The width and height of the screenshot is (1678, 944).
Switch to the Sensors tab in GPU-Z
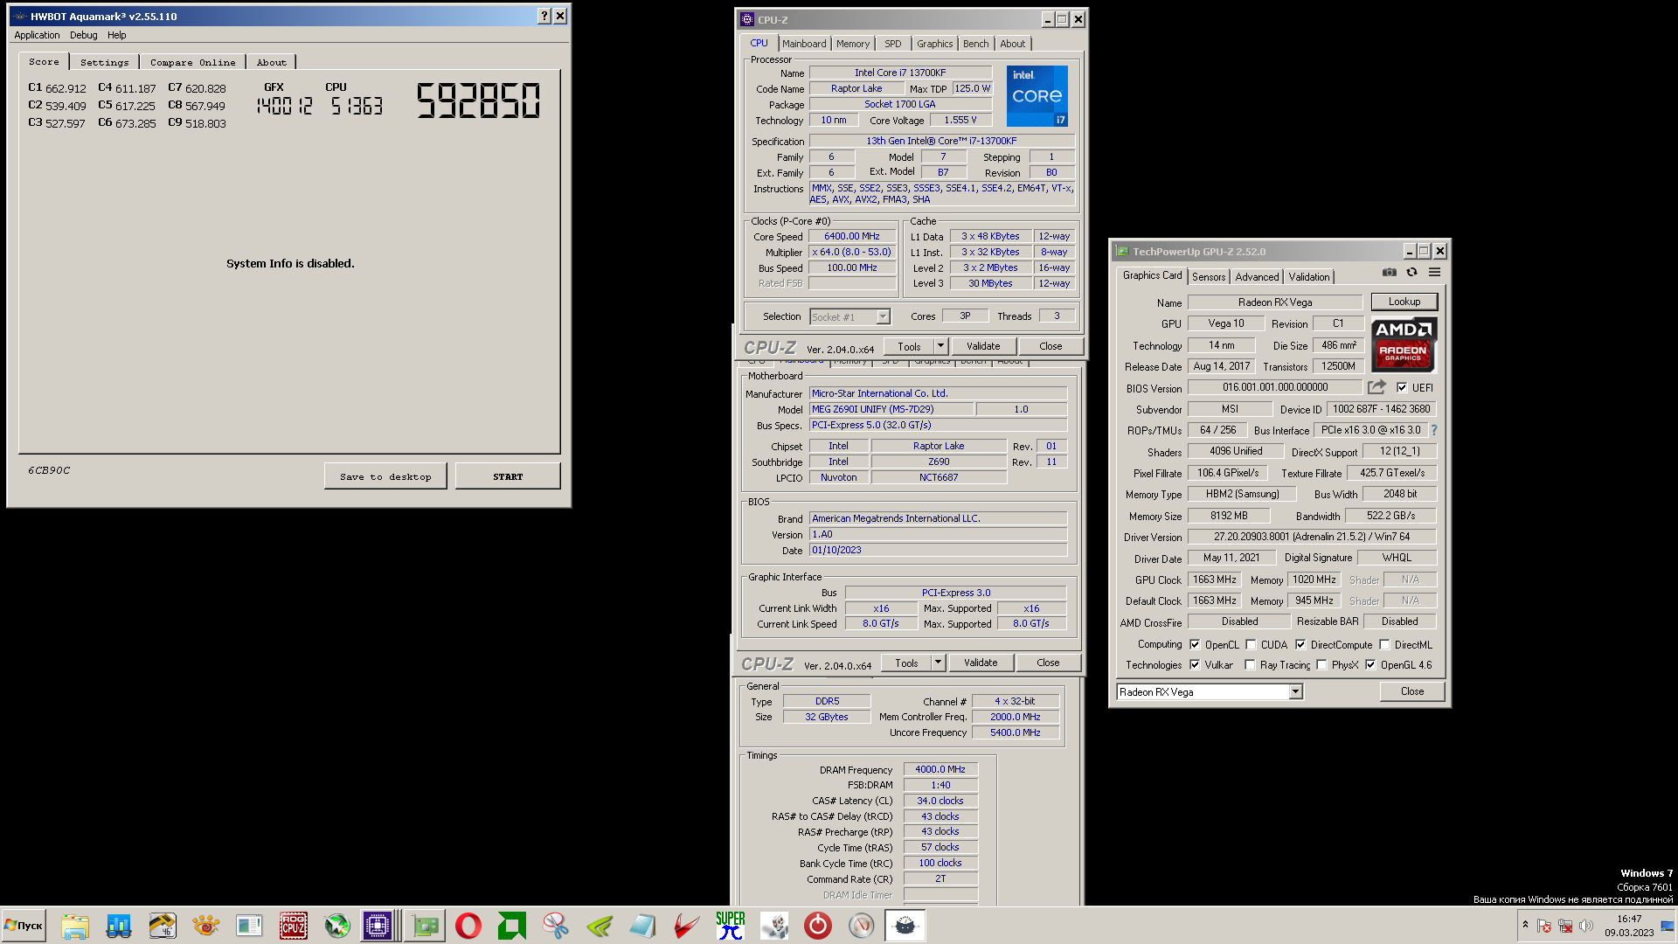click(x=1209, y=277)
